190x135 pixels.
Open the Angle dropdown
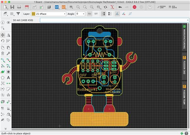point(80,14)
